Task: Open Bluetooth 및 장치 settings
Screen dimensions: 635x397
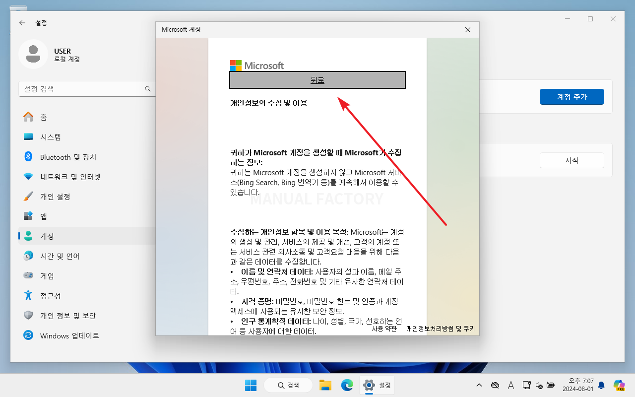Action: point(87,157)
